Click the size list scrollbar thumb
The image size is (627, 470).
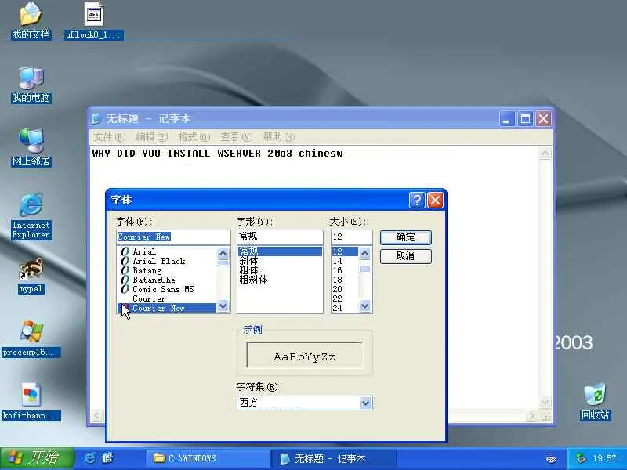tap(364, 269)
